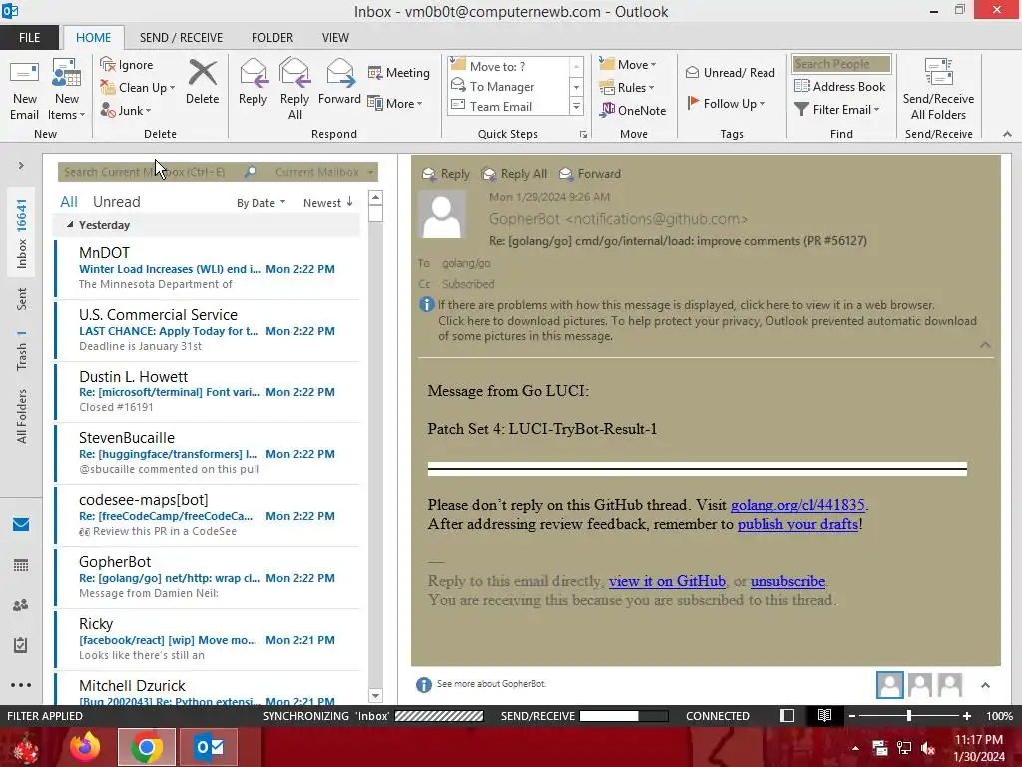Switch to the Calendar view icon
1022x767 pixels.
(21, 565)
